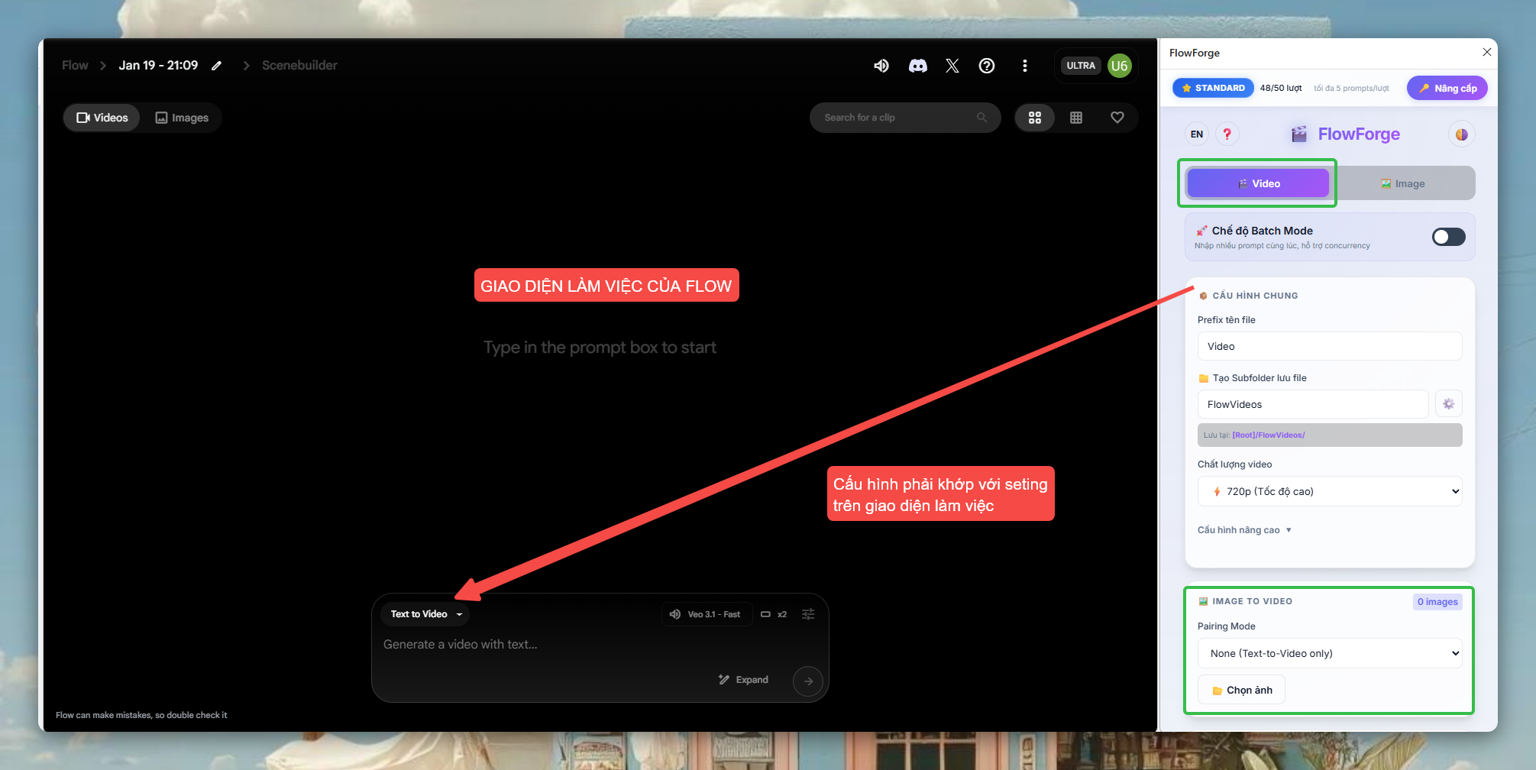Click the help question mark in Flow header
Image resolution: width=1536 pixels, height=770 pixels.
coord(986,66)
